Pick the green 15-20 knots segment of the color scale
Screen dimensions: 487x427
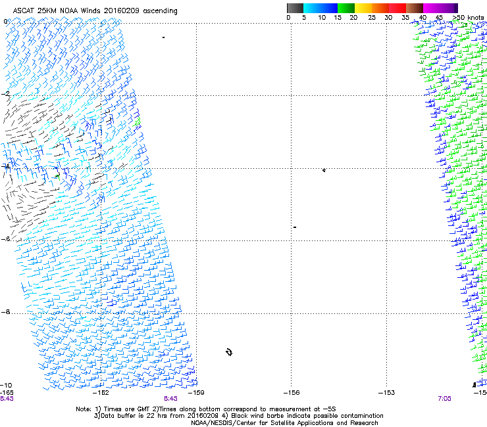tap(346, 8)
